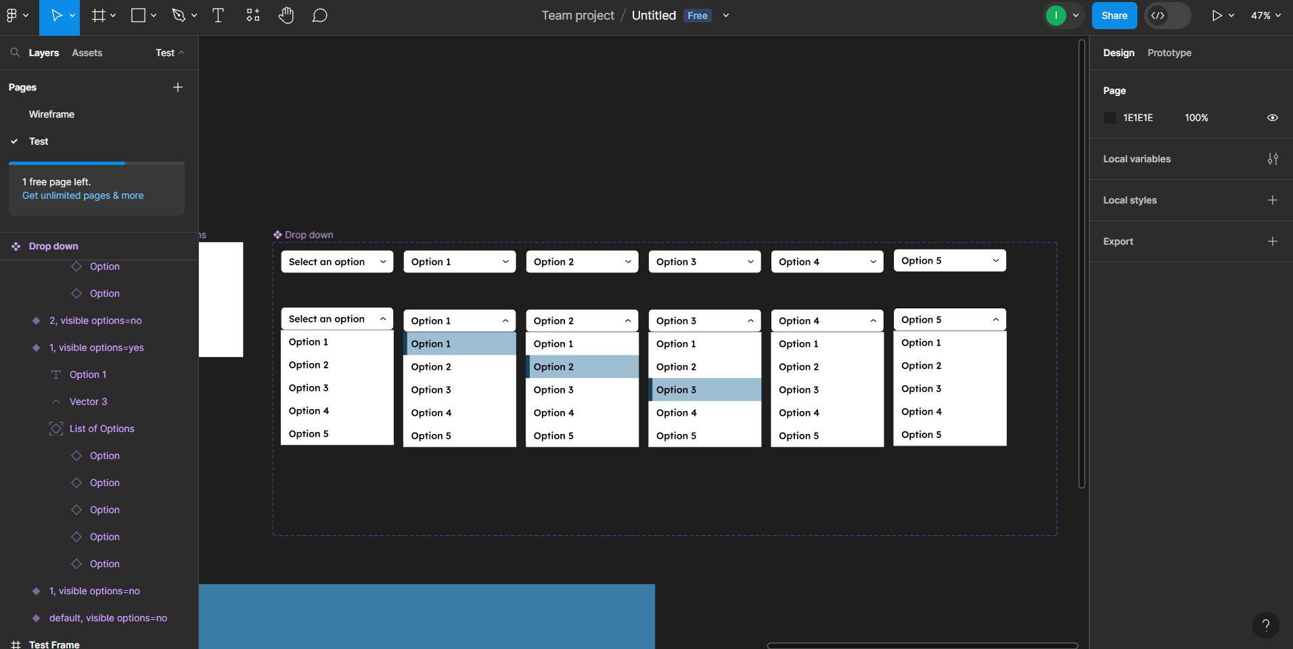Screen dimensions: 1293x649
Task: Add a new page with plus icon
Action: [x=178, y=87]
